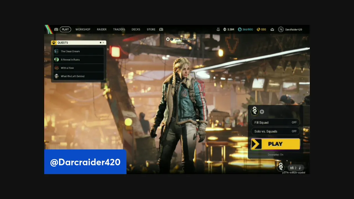Click the coin currency icon by 3,384
Viewport: 354px width, 199px height.
225,29
